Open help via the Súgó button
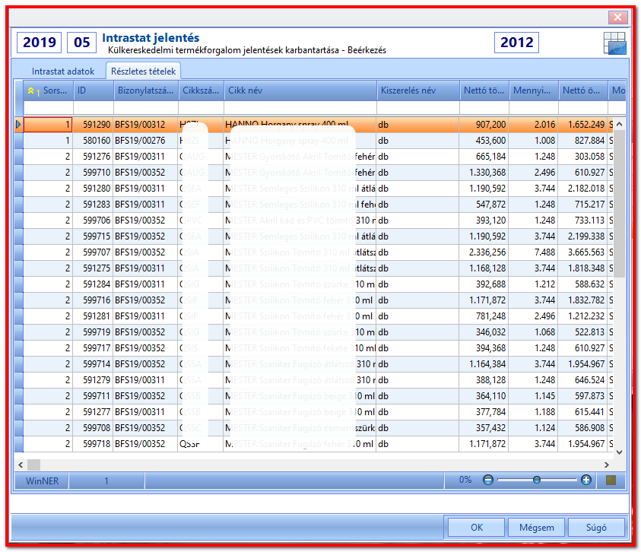Viewport: 641px width, 552px height. 596,528
